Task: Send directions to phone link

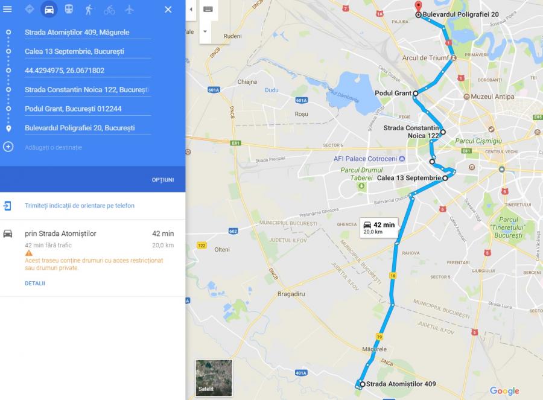Action: [79, 206]
